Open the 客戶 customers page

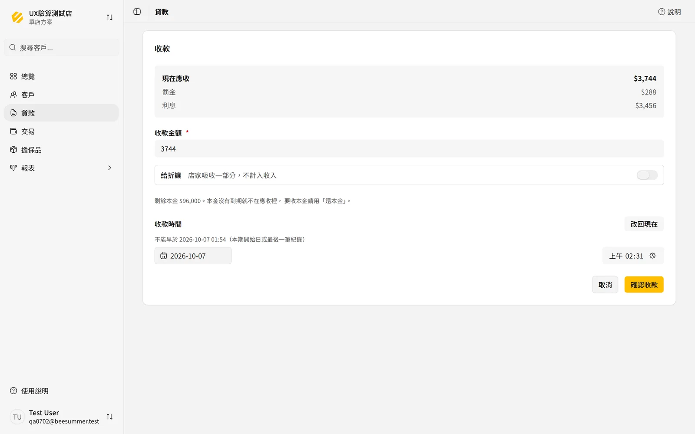point(61,95)
